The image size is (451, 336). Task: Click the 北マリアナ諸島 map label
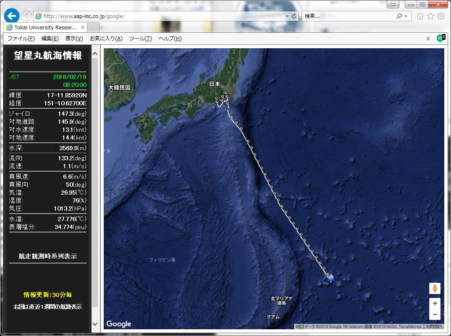[x=281, y=300]
